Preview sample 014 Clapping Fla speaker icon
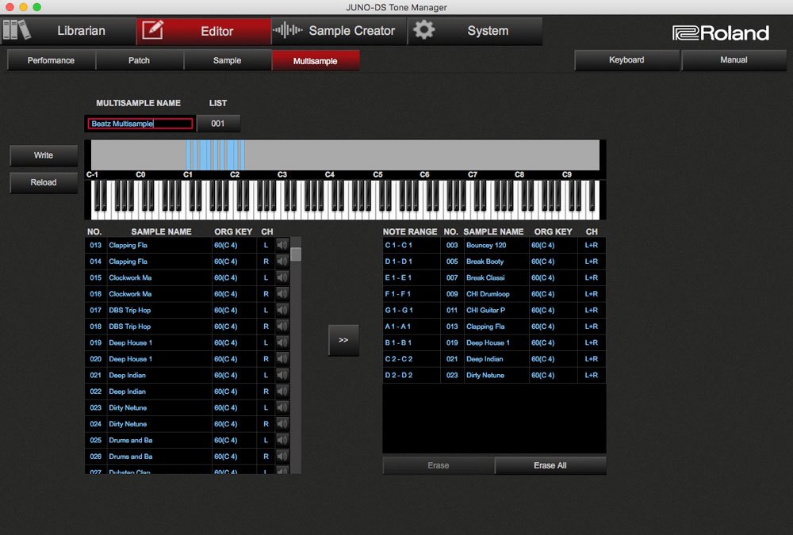Screen dimensions: 793x535 coord(282,262)
